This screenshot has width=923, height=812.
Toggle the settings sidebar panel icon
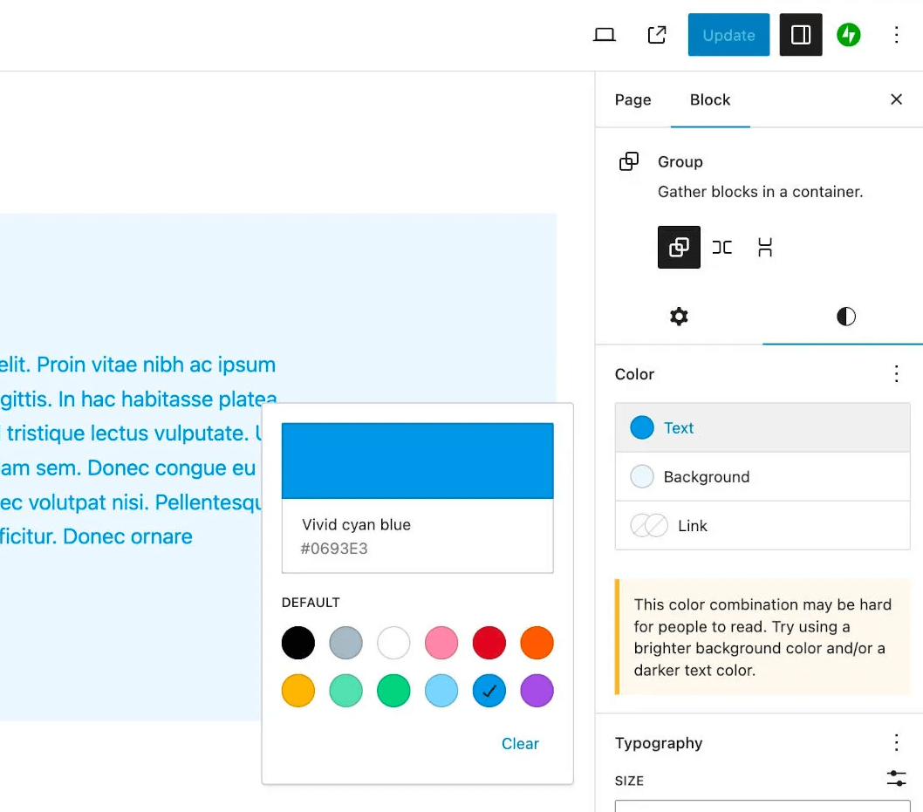(x=801, y=35)
